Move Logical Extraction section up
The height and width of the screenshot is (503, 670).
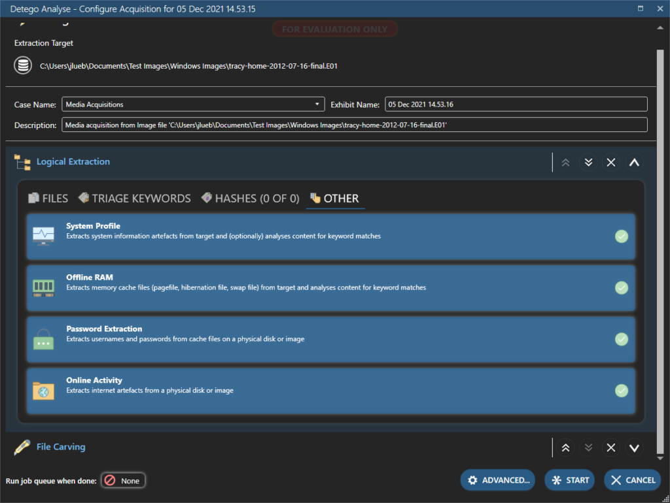(x=565, y=162)
